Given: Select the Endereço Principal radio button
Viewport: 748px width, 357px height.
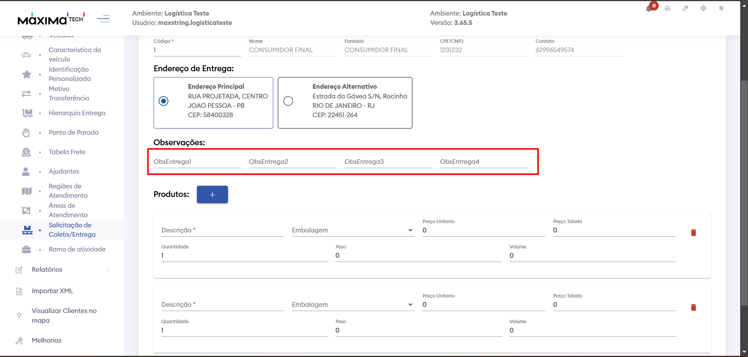Looking at the screenshot, I should (164, 101).
